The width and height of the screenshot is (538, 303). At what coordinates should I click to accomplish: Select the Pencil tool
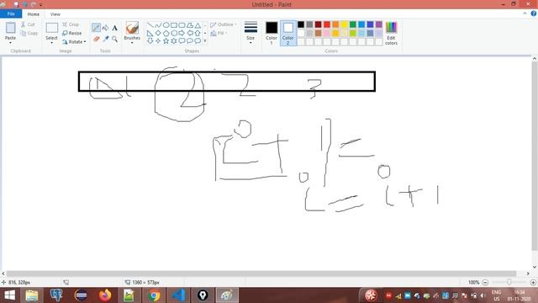(96, 28)
